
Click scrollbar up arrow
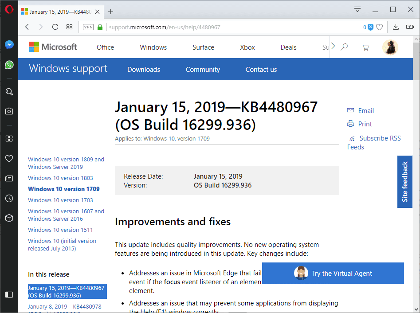pos(416,39)
